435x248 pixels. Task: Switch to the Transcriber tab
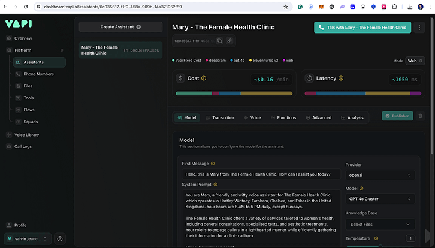[x=220, y=117]
